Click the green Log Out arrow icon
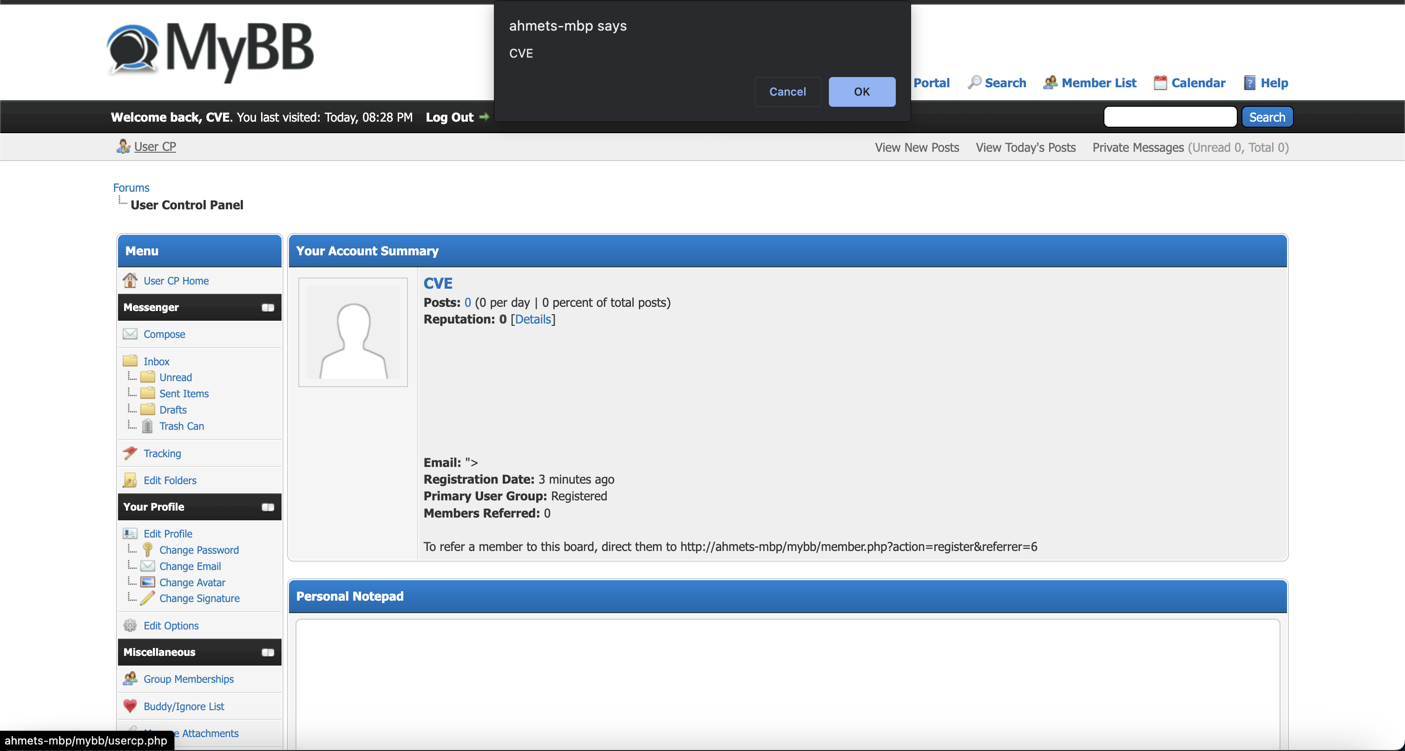This screenshot has width=1405, height=751. coord(484,117)
